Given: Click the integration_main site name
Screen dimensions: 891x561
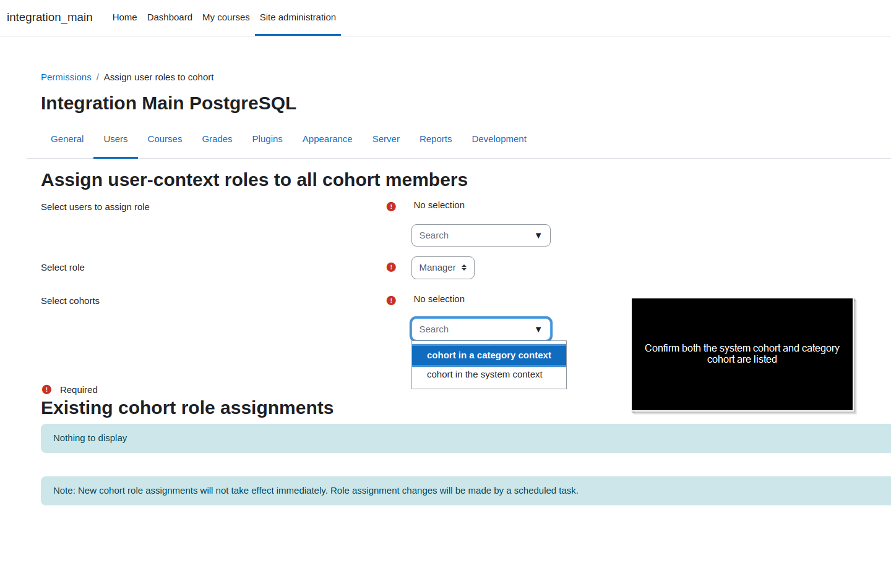Looking at the screenshot, I should [49, 17].
